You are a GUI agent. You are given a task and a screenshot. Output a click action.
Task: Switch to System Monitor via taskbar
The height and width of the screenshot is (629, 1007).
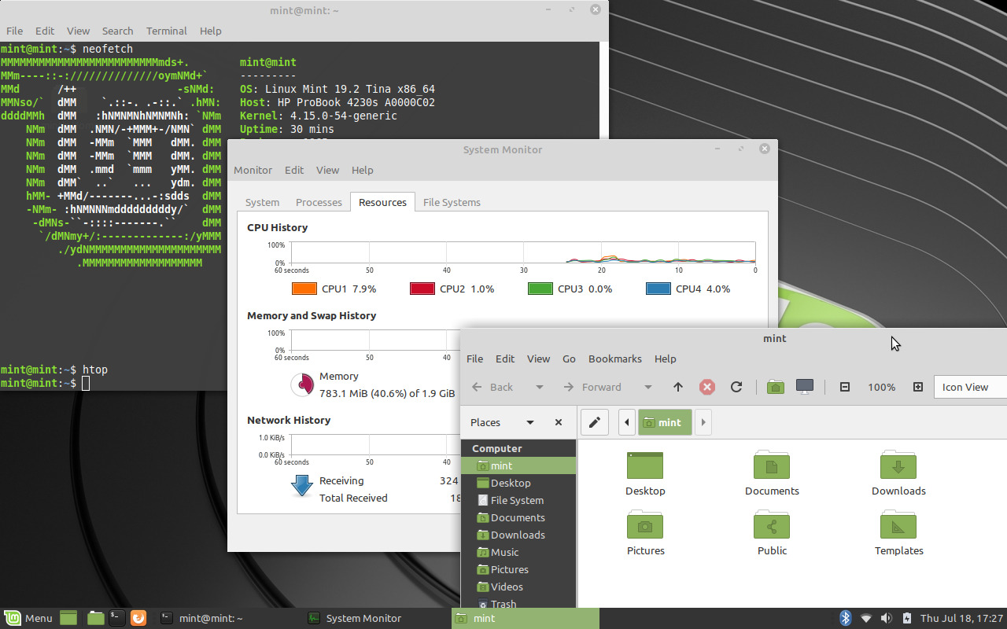tap(378, 618)
